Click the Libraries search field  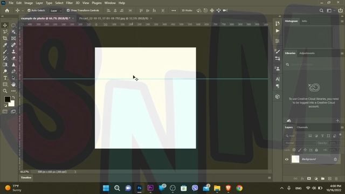click(x=312, y=65)
